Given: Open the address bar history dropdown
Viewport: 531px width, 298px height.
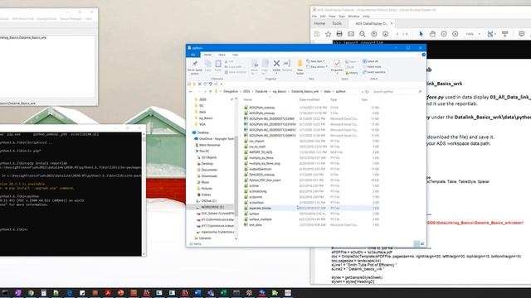Looking at the screenshot, I should [363, 92].
